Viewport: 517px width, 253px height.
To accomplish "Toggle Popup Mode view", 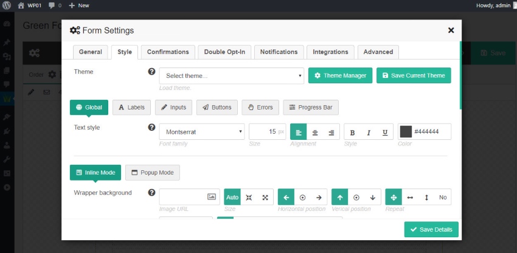I will click(152, 173).
